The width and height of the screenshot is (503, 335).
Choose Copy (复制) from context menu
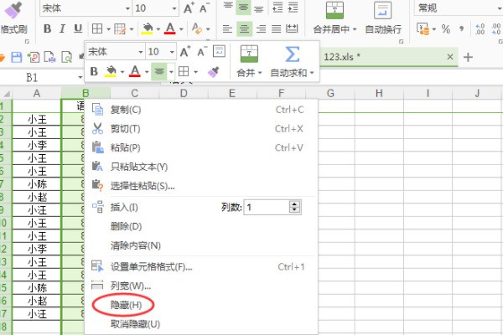point(201,110)
